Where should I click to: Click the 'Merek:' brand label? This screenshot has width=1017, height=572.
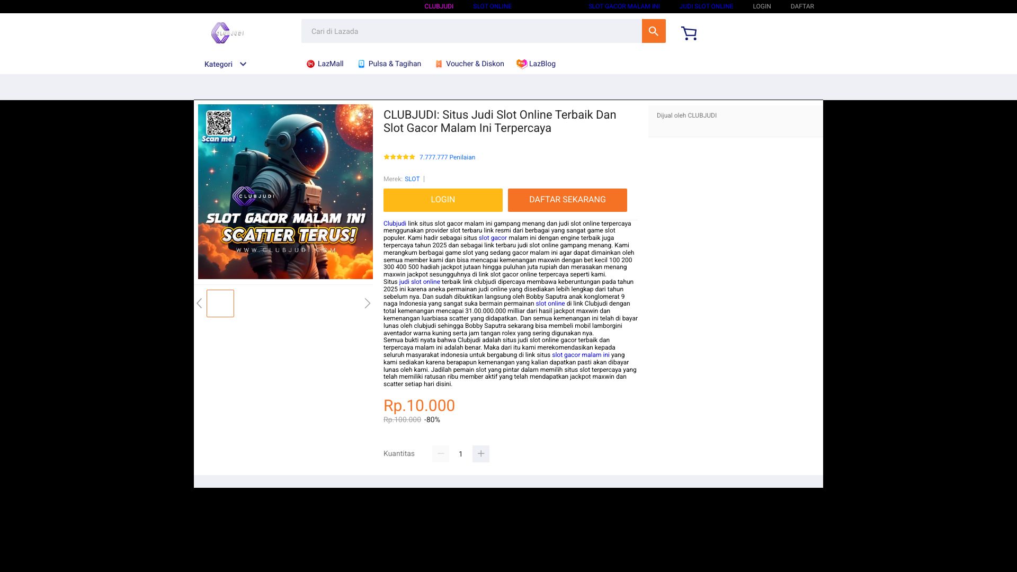click(393, 179)
